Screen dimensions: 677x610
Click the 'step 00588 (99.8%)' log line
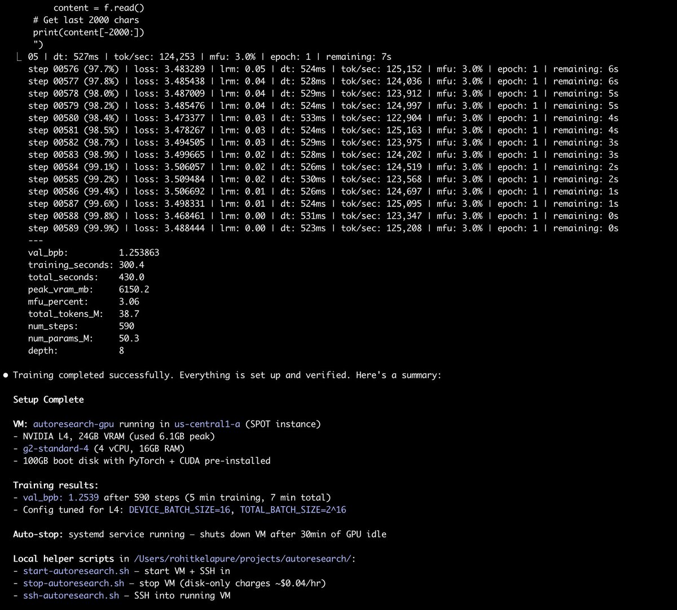click(323, 216)
